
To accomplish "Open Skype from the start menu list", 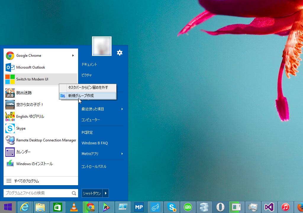I will pyautogui.click(x=41, y=128).
